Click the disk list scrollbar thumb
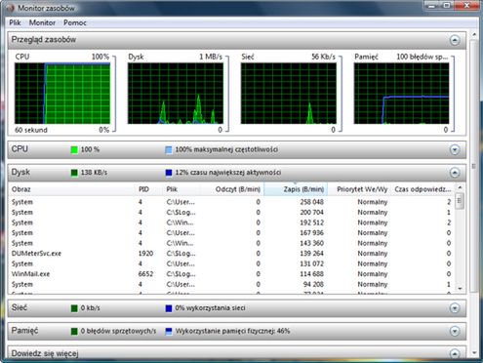483x363 pixels. click(x=460, y=200)
